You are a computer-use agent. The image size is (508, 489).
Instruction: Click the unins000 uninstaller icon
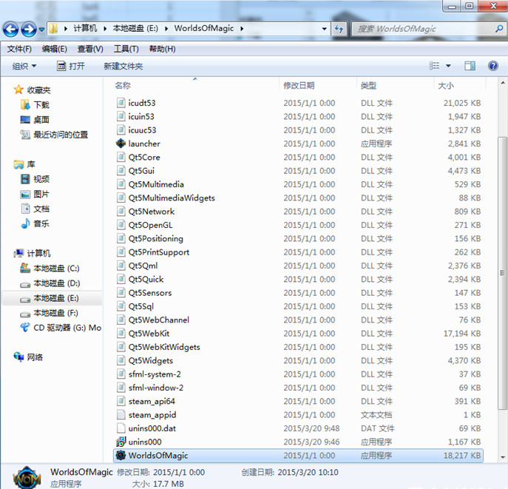point(121,442)
